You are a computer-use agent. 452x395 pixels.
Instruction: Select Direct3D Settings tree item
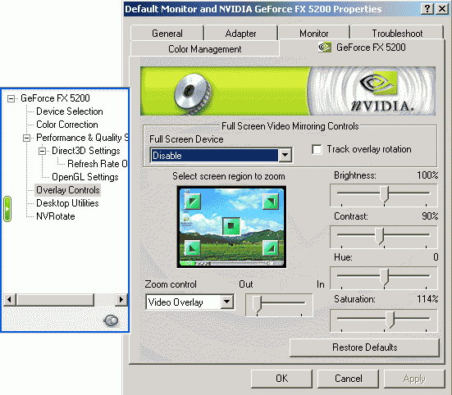point(85,151)
